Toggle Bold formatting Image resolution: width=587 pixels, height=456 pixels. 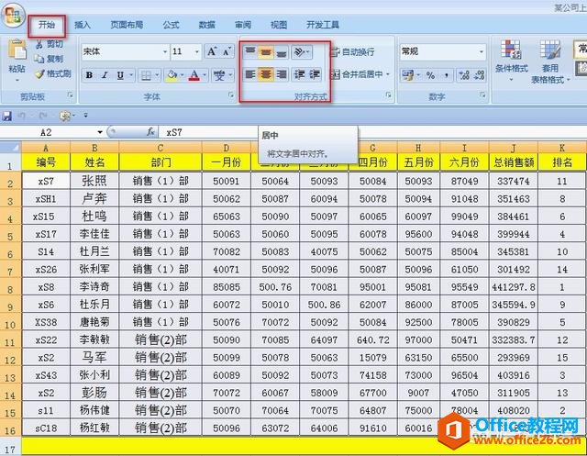(x=89, y=75)
